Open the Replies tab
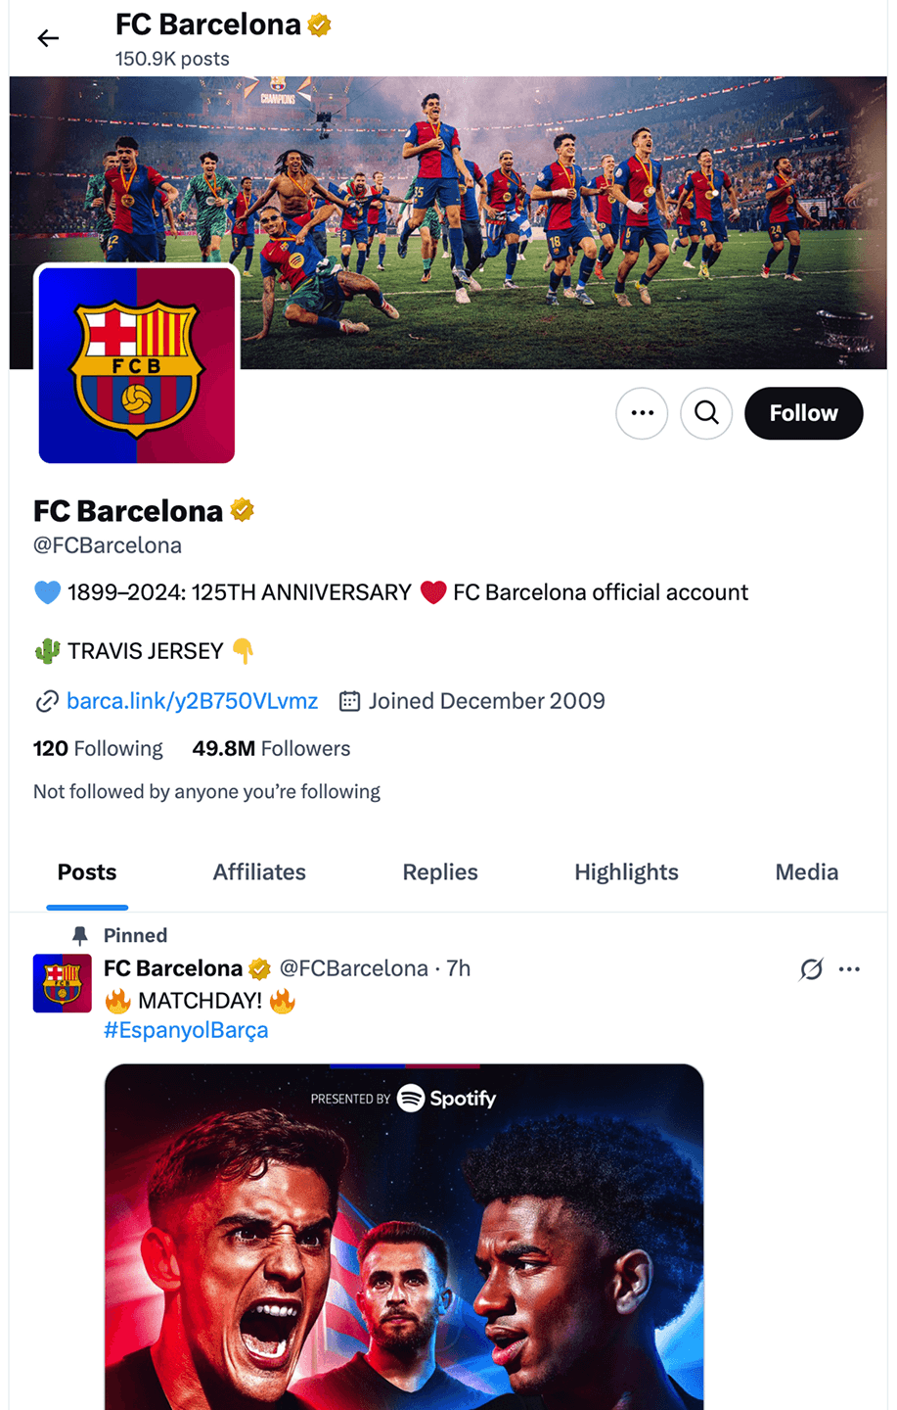 point(439,871)
